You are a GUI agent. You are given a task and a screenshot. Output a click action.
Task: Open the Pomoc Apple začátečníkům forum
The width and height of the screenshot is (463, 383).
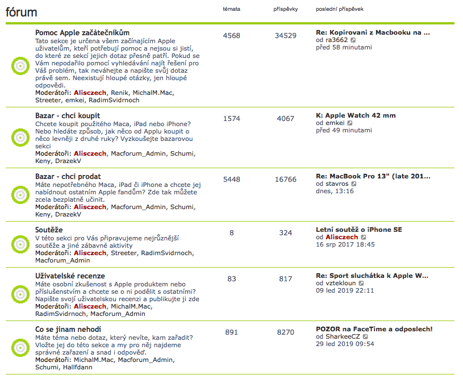82,33
